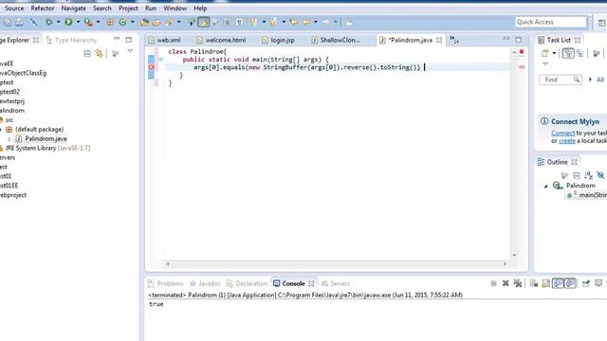Open the Refactor menu
This screenshot has height=341, width=607.
coord(43,9)
